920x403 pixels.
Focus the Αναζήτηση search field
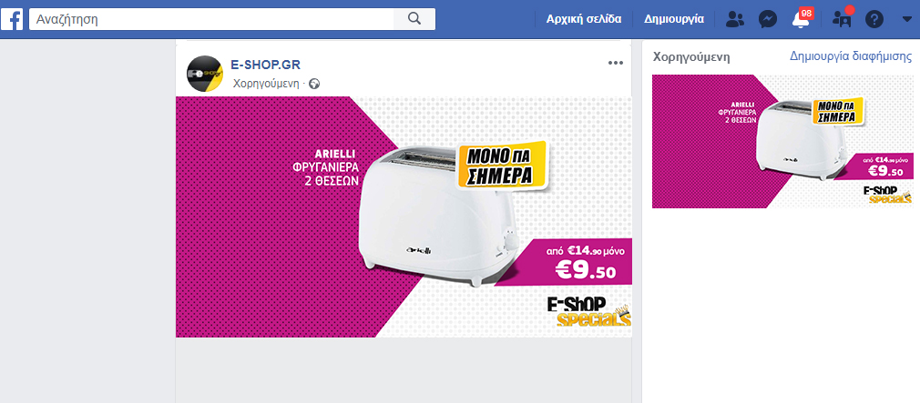pyautogui.click(x=211, y=19)
